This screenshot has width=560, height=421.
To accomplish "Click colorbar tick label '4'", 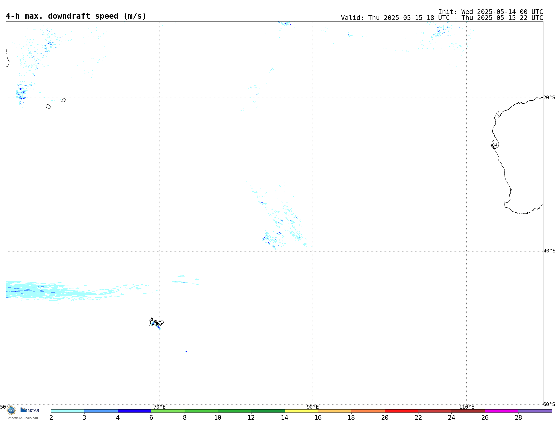I will point(118,417).
